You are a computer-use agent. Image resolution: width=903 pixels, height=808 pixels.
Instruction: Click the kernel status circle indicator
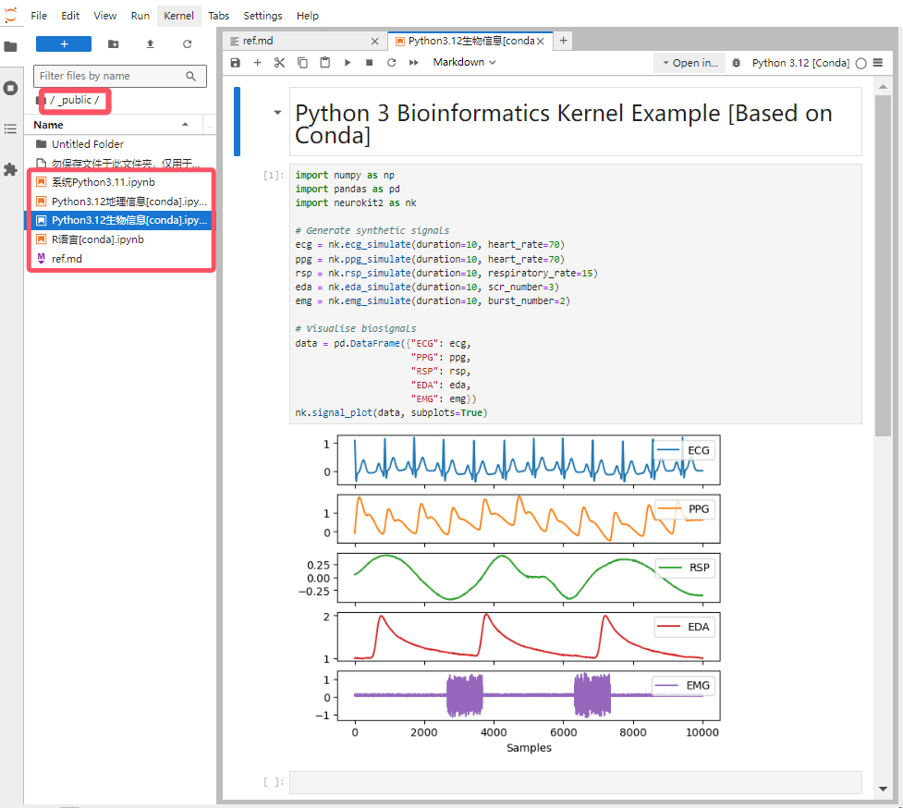[861, 64]
